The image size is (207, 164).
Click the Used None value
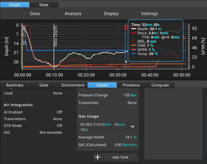click(57, 93)
